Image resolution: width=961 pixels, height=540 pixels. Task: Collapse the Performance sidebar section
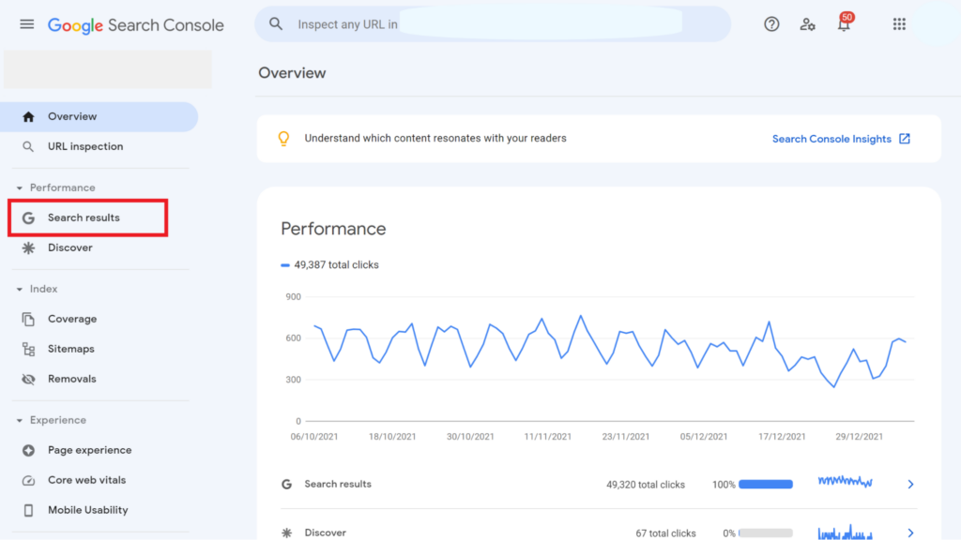[x=20, y=187]
